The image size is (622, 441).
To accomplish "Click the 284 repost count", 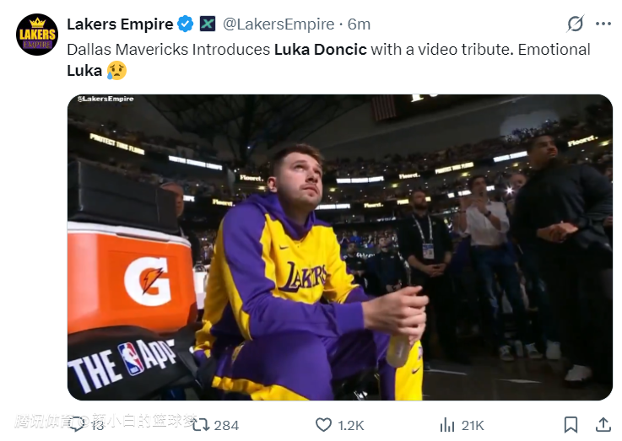I will click(227, 425).
